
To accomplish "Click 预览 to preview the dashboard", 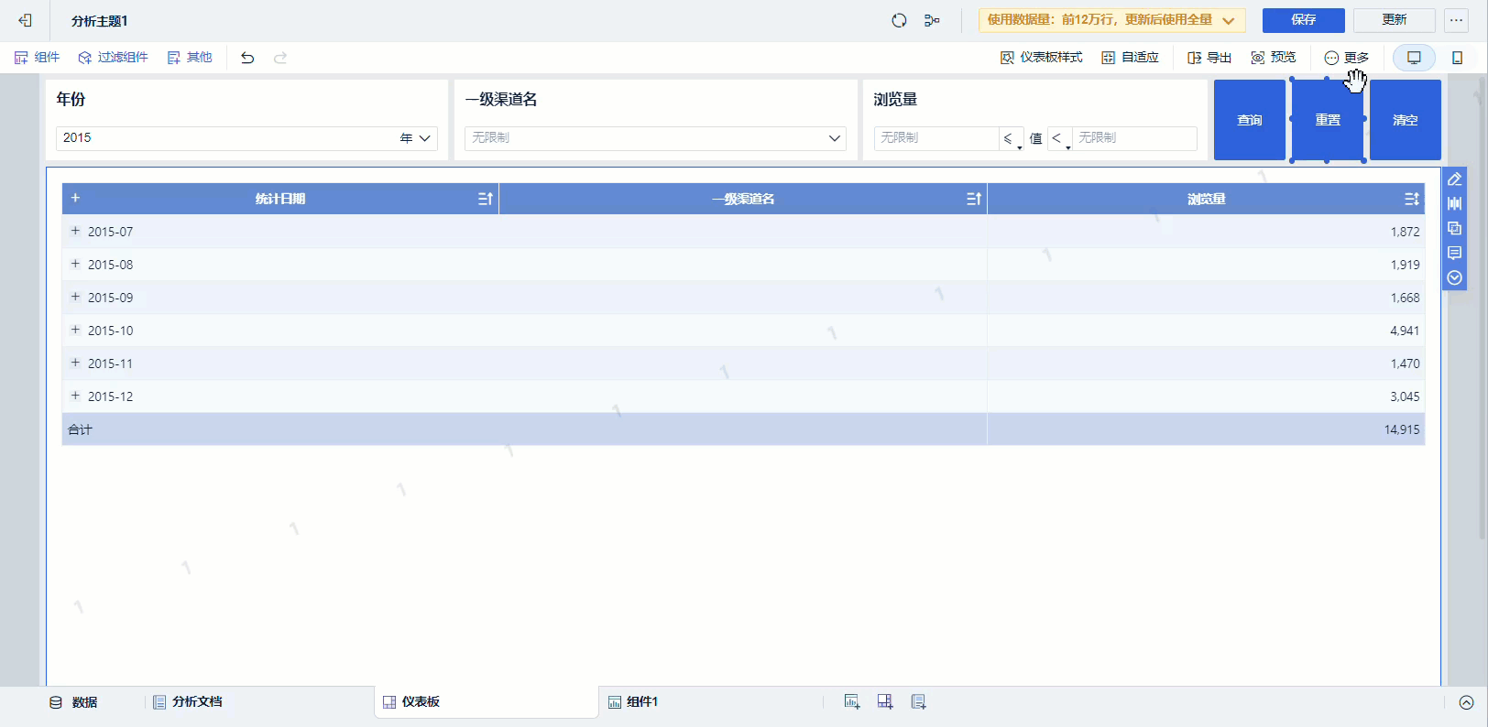I will tap(1274, 58).
